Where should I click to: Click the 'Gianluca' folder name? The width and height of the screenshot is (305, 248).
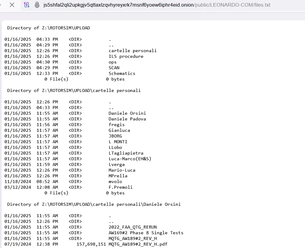tap(119, 130)
